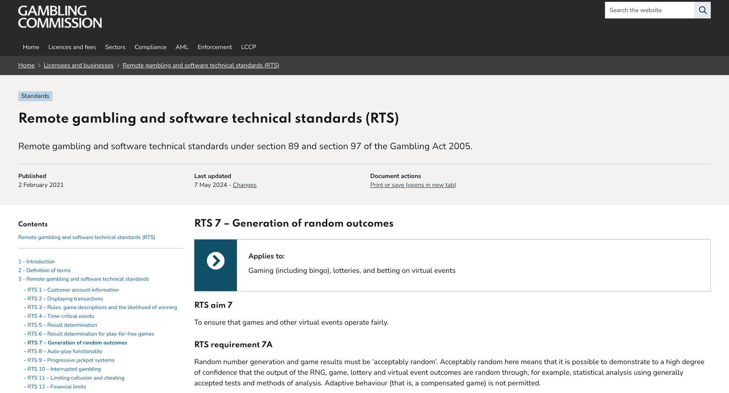
Task: Click the circled arrow icon beside Applies to
Action: click(x=216, y=261)
